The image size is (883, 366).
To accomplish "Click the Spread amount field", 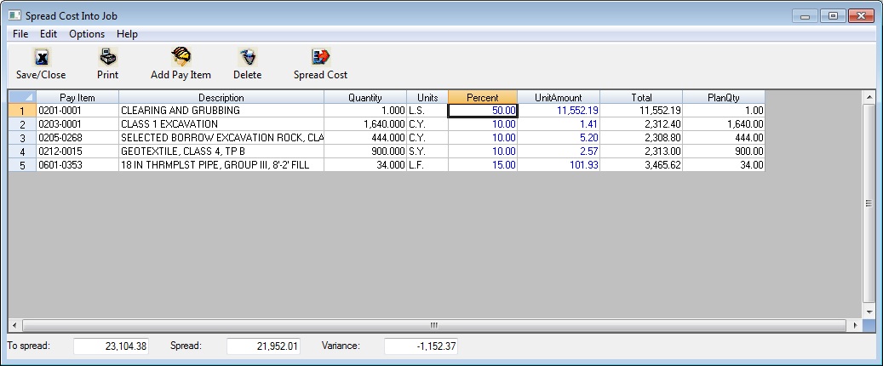I will (264, 346).
